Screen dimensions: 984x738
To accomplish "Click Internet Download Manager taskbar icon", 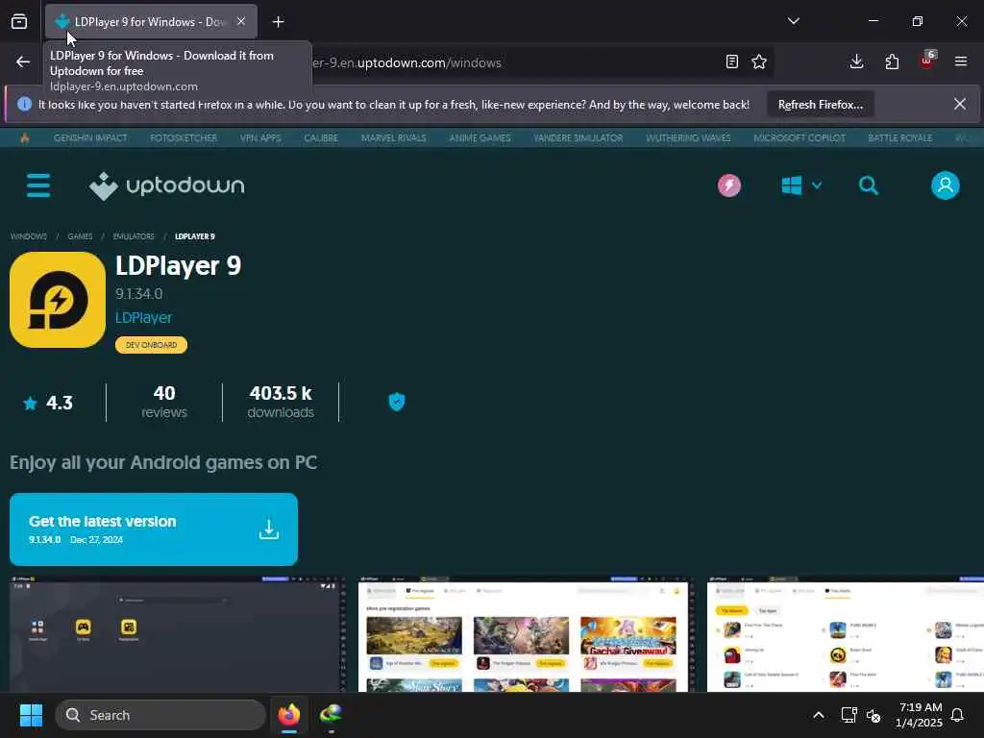I will [331, 715].
